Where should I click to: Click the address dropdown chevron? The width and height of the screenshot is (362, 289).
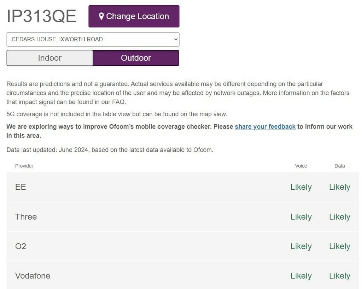[175, 39]
